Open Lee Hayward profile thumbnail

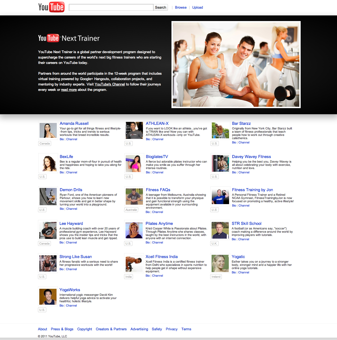pyautogui.click(x=48, y=231)
